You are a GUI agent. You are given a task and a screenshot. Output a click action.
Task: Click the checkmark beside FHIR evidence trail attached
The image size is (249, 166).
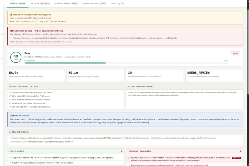coord(10,100)
